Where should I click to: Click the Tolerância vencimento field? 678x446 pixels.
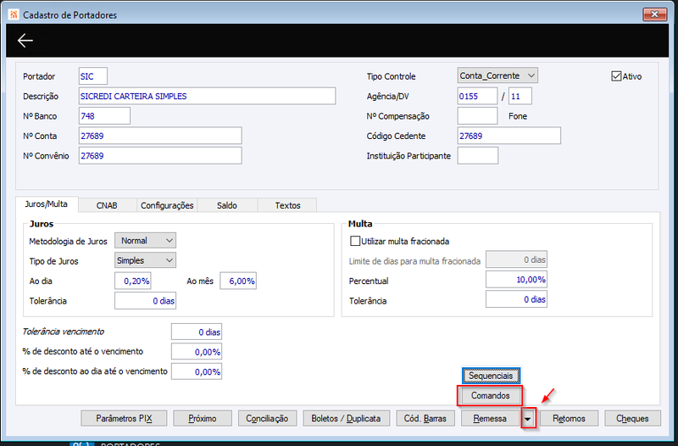tap(197, 332)
